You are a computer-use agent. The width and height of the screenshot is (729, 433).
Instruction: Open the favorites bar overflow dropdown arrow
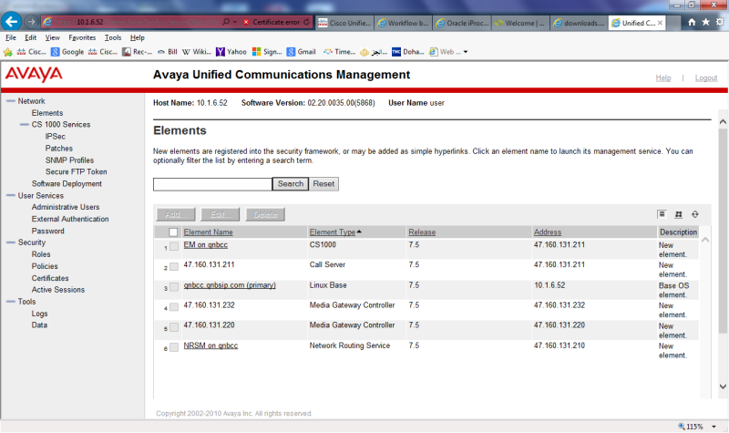[466, 52]
